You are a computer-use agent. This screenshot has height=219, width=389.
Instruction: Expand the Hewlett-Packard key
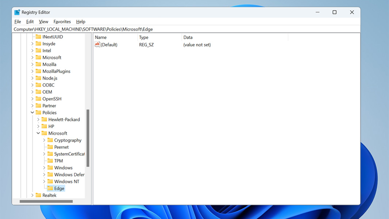[x=38, y=119]
